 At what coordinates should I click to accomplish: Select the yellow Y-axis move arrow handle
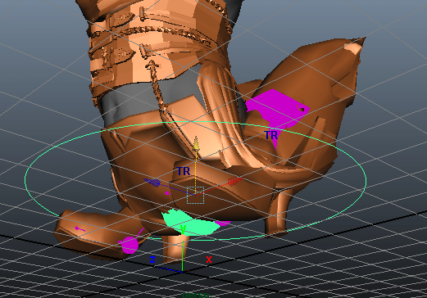click(x=196, y=144)
